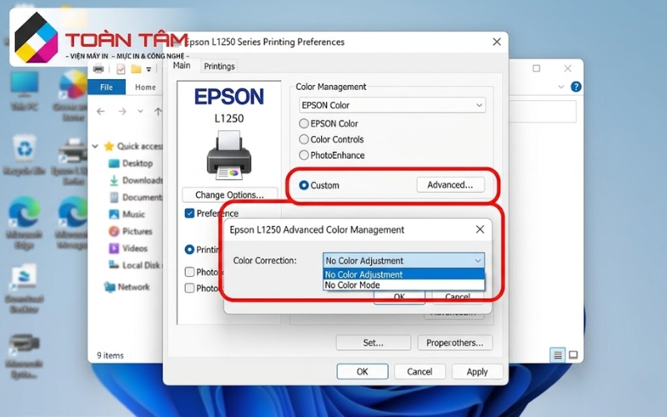Open the quick access toolbar customize arrow
The image size is (667, 417).
coord(148,69)
